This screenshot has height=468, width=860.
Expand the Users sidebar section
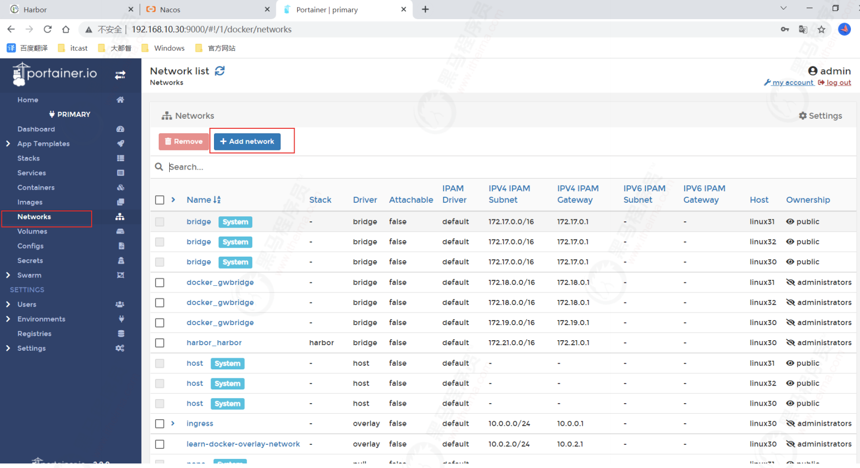click(x=8, y=304)
